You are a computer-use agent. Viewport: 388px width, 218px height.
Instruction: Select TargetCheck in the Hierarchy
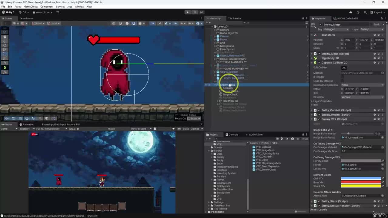(x=230, y=94)
